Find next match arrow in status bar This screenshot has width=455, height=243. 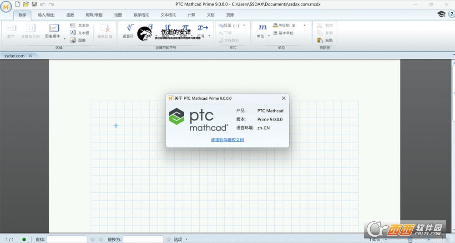(101, 239)
